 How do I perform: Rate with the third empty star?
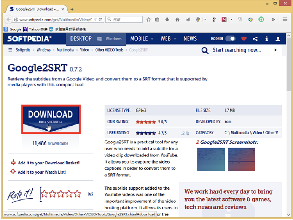[61, 194]
